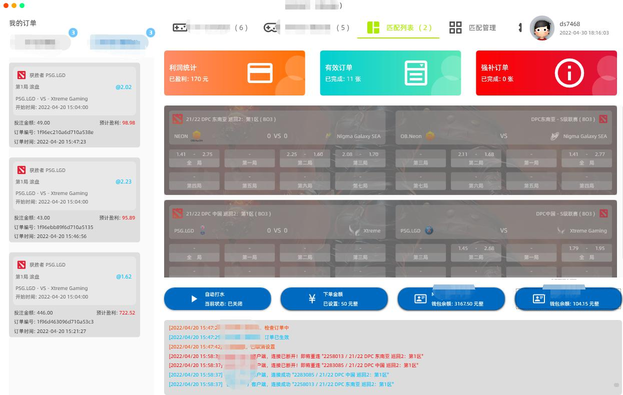Select the 2.25 - 1.60 第二局 odds cell
Image resolution: width=623 pixels, height=395 pixels.
pyautogui.click(x=305, y=158)
